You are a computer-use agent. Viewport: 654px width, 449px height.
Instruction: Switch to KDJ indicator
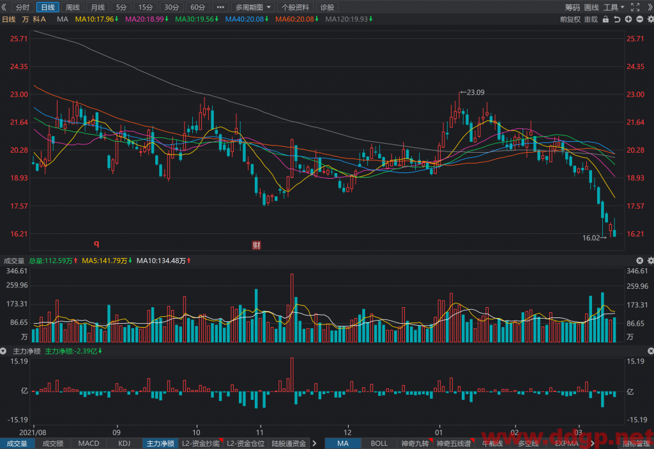point(125,443)
